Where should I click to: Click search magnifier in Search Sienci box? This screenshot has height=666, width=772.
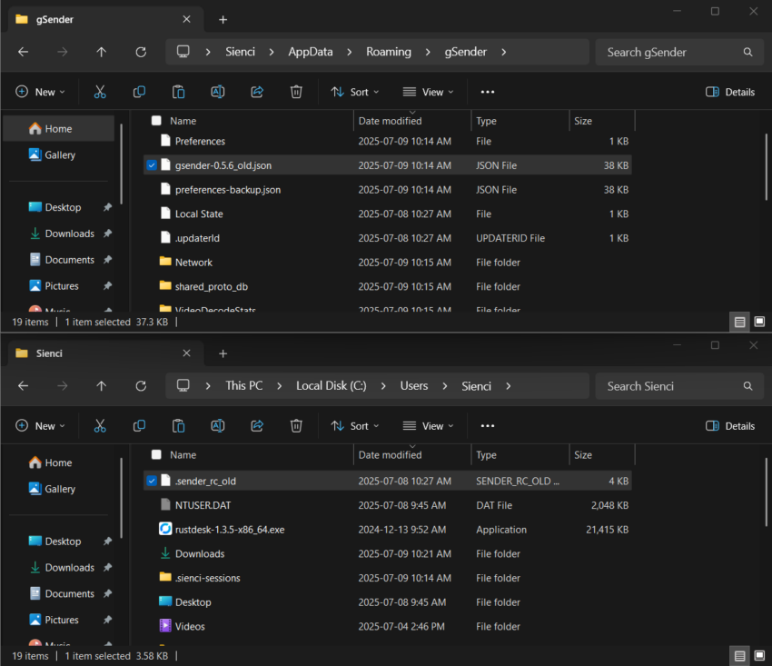coord(747,386)
